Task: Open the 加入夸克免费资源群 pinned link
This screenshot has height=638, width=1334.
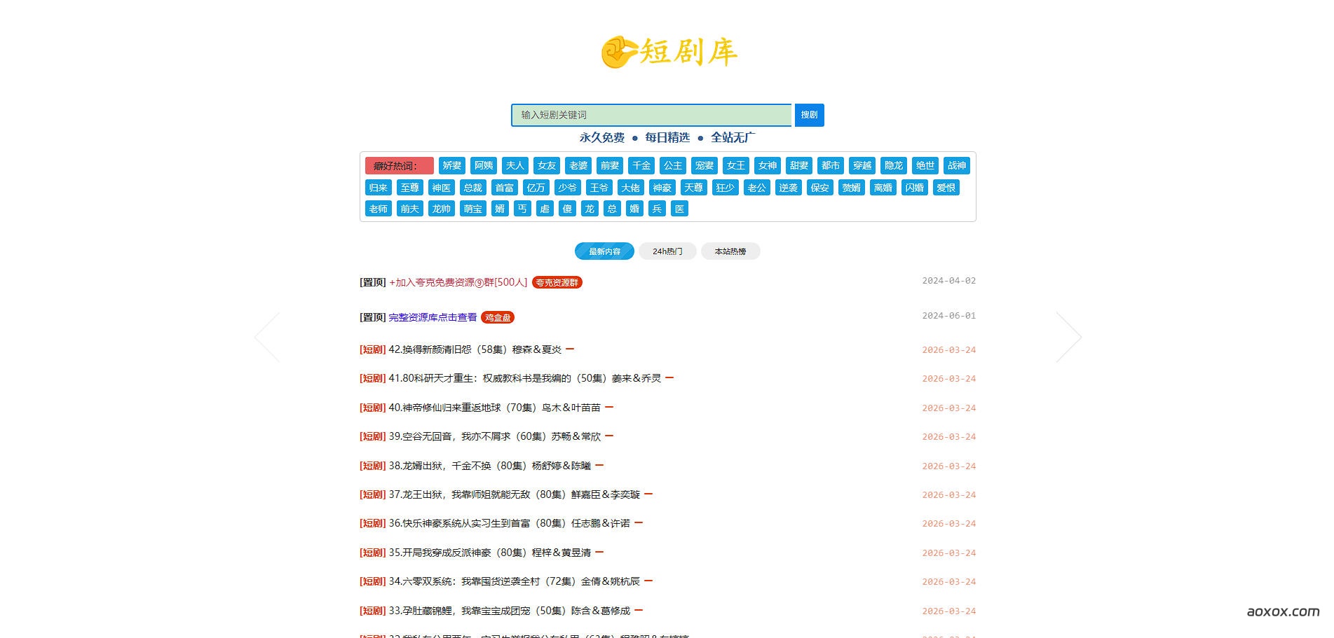Action: click(x=456, y=282)
